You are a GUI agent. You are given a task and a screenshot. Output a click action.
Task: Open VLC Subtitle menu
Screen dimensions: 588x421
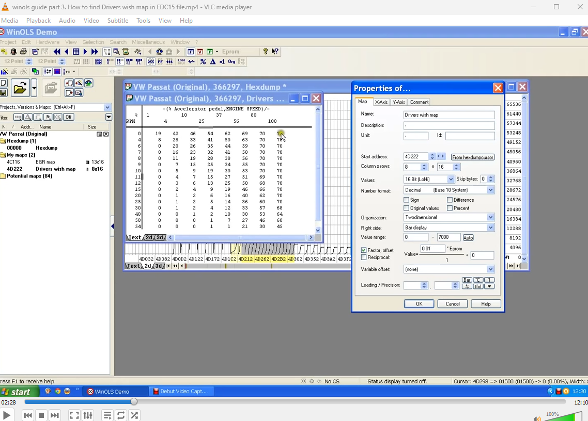[118, 21]
